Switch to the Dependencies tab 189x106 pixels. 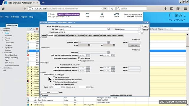[x=63, y=35]
